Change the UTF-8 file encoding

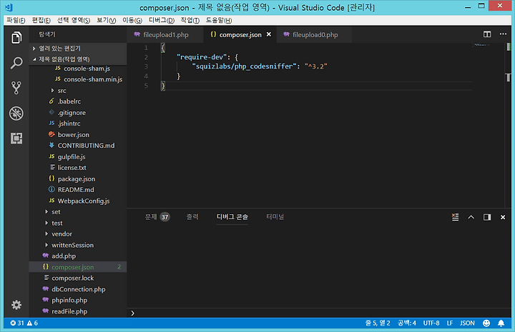tap(431, 323)
